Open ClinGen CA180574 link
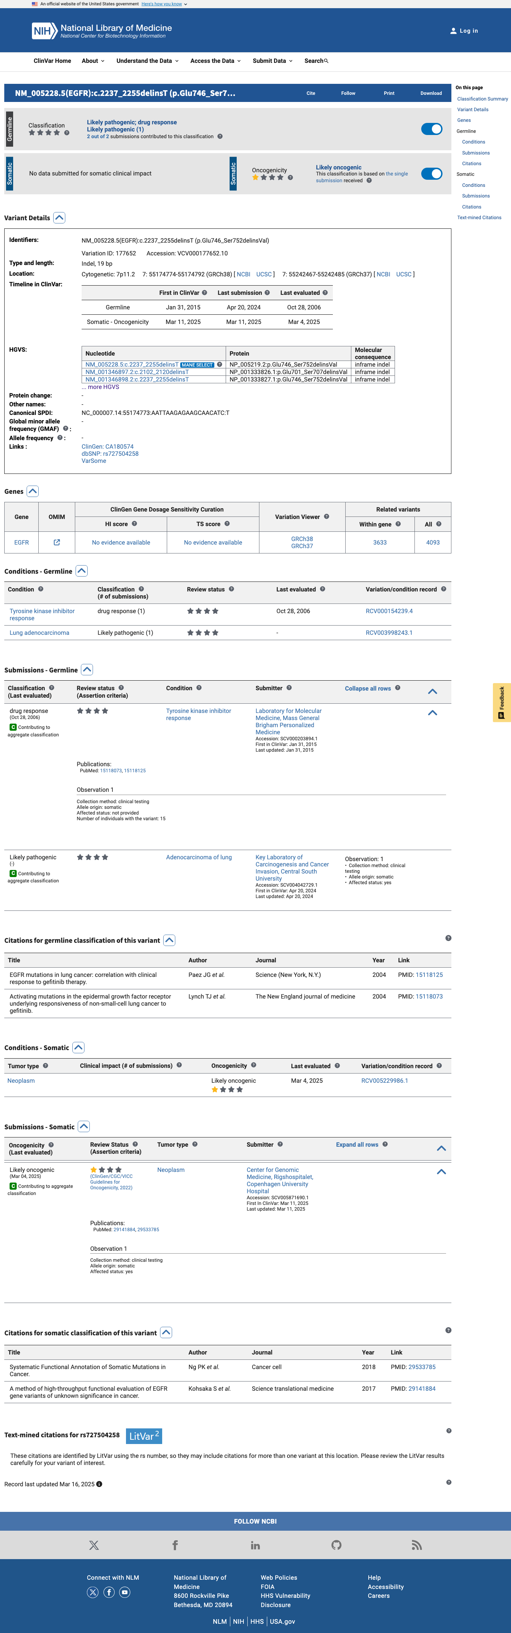Image resolution: width=511 pixels, height=1633 pixels. click(108, 447)
